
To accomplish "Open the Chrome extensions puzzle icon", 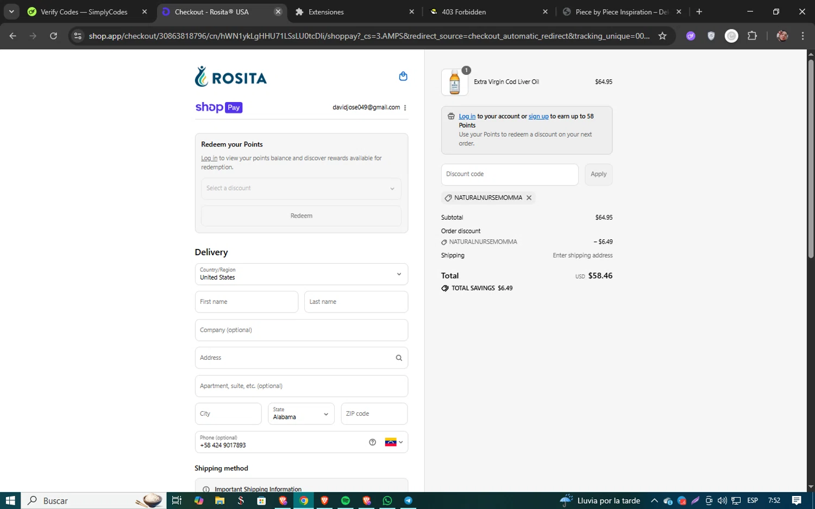I will 752,36.
